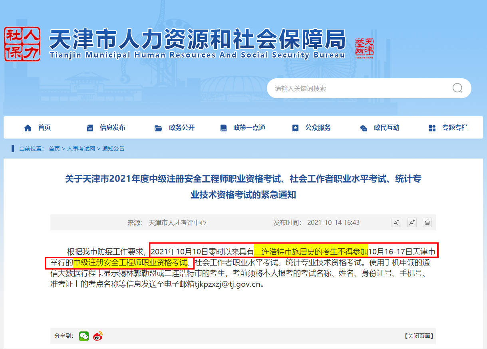Open the 政民互动 navigation menu

(387, 128)
